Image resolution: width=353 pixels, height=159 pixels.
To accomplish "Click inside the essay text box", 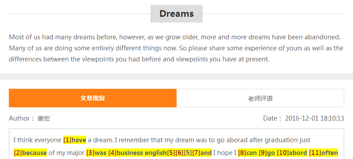I will point(176,144).
